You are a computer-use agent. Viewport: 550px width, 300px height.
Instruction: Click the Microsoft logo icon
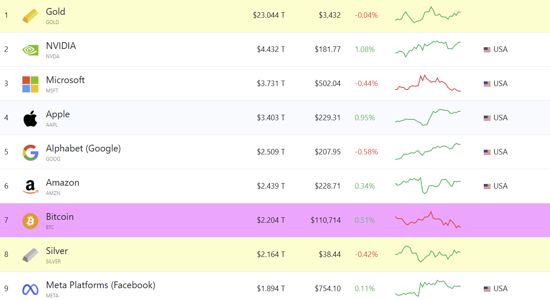pyautogui.click(x=30, y=84)
